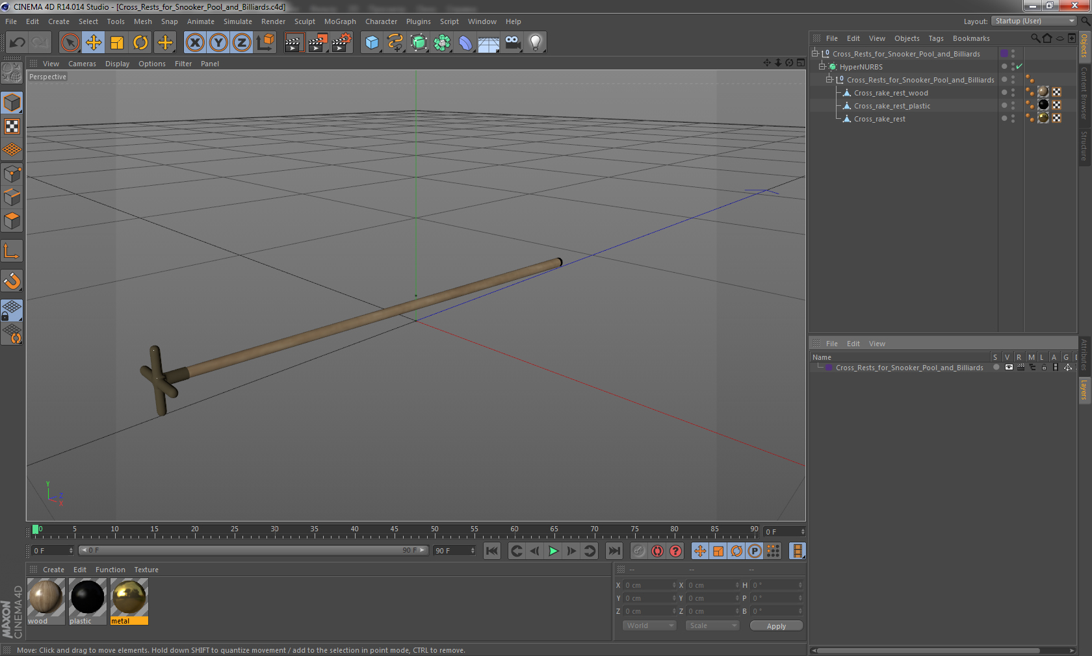The height and width of the screenshot is (656, 1092).
Task: Toggle layer solo dot in Layers panel
Action: (996, 368)
